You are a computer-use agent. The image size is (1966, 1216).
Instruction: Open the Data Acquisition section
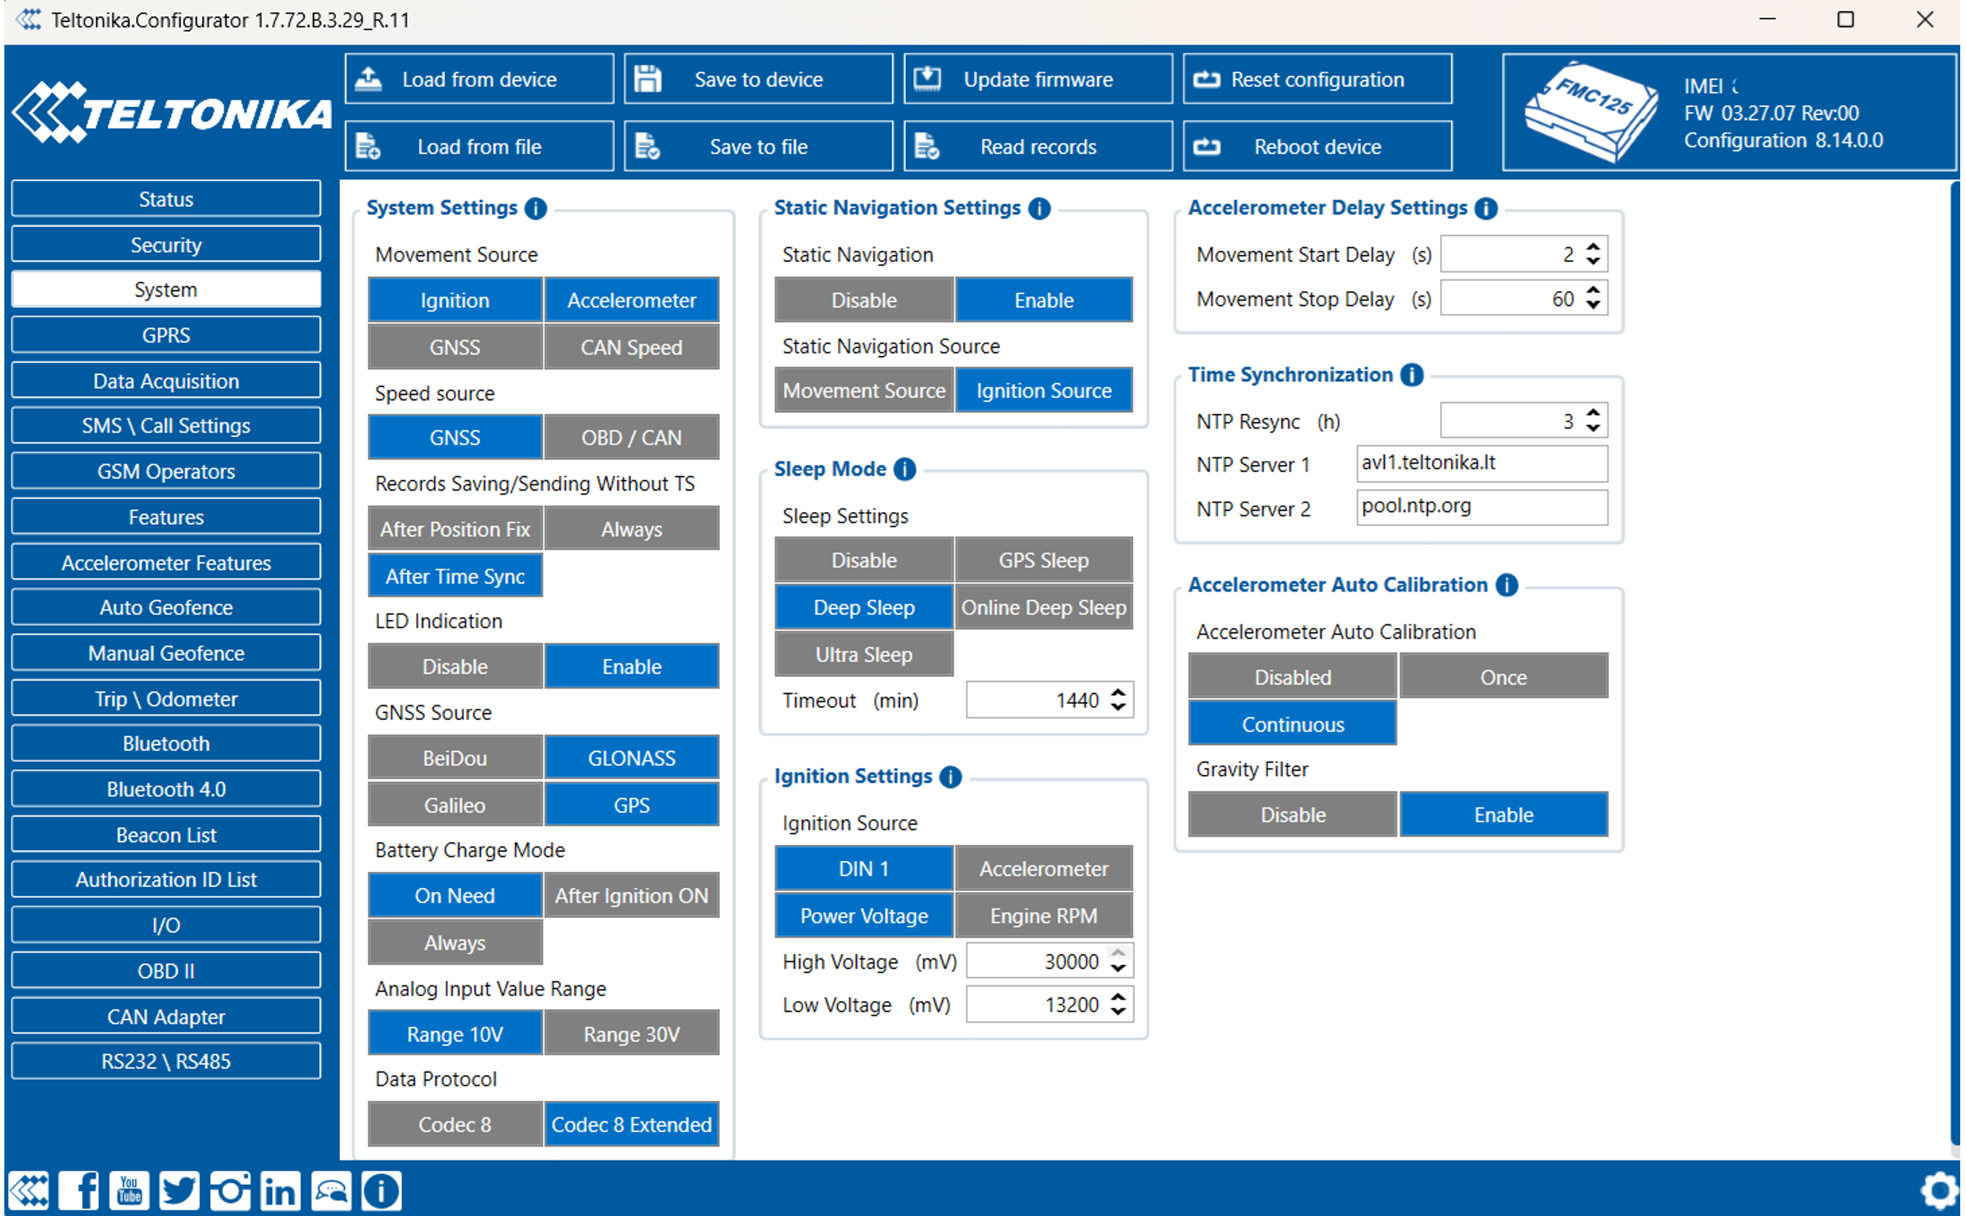pyautogui.click(x=166, y=380)
